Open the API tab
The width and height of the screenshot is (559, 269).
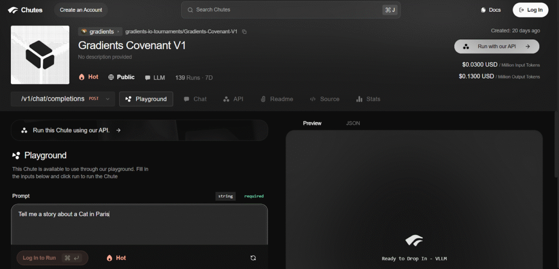pyautogui.click(x=233, y=99)
